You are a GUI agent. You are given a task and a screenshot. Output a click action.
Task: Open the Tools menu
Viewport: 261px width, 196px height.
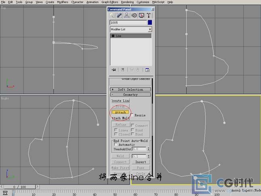[x=19, y=2]
